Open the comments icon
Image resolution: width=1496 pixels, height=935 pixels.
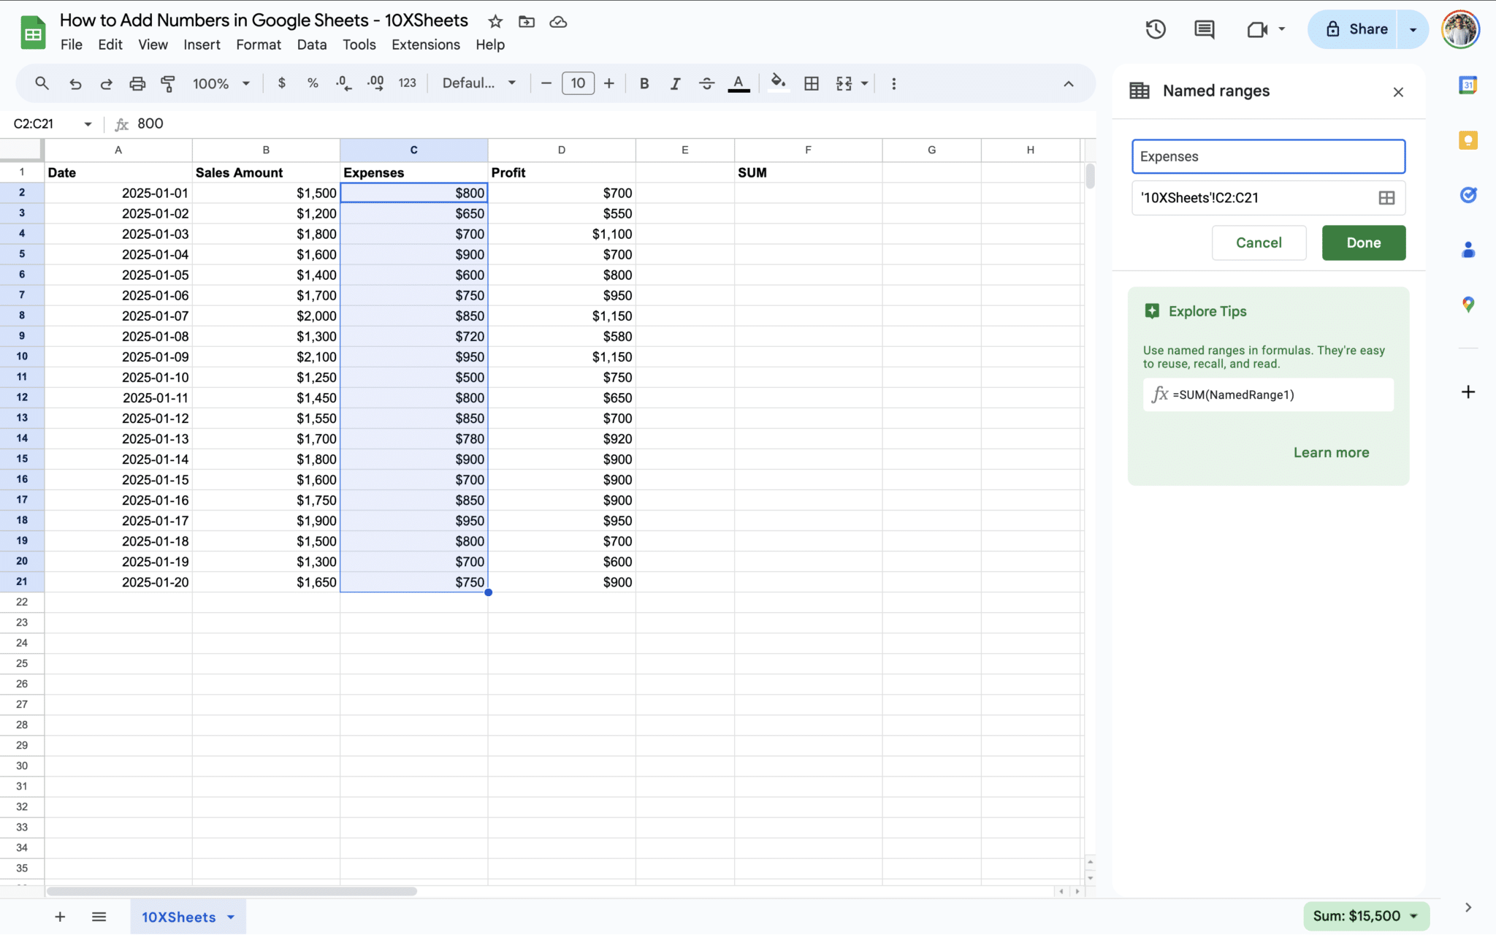(1204, 29)
